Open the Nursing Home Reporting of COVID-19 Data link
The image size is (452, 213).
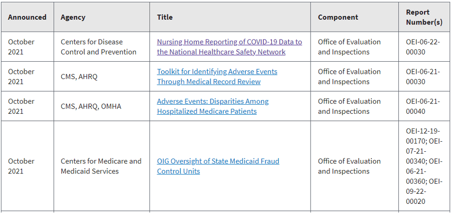pos(229,47)
